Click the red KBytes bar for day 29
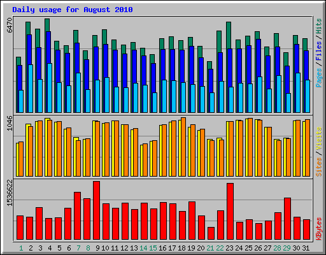Image resolution: width=326 pixels, height=255 pixels. coord(287,219)
